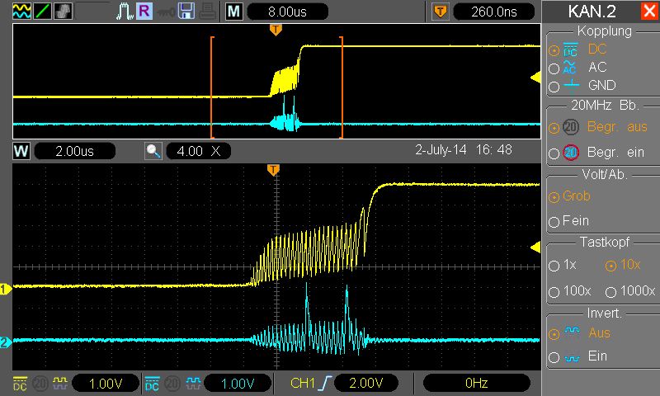Click the CH1 trigger source label

tap(303, 383)
